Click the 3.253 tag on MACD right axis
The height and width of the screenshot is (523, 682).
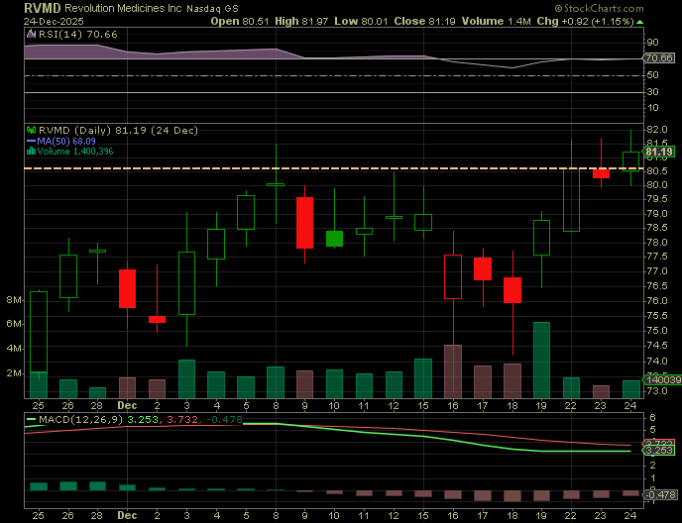point(659,451)
